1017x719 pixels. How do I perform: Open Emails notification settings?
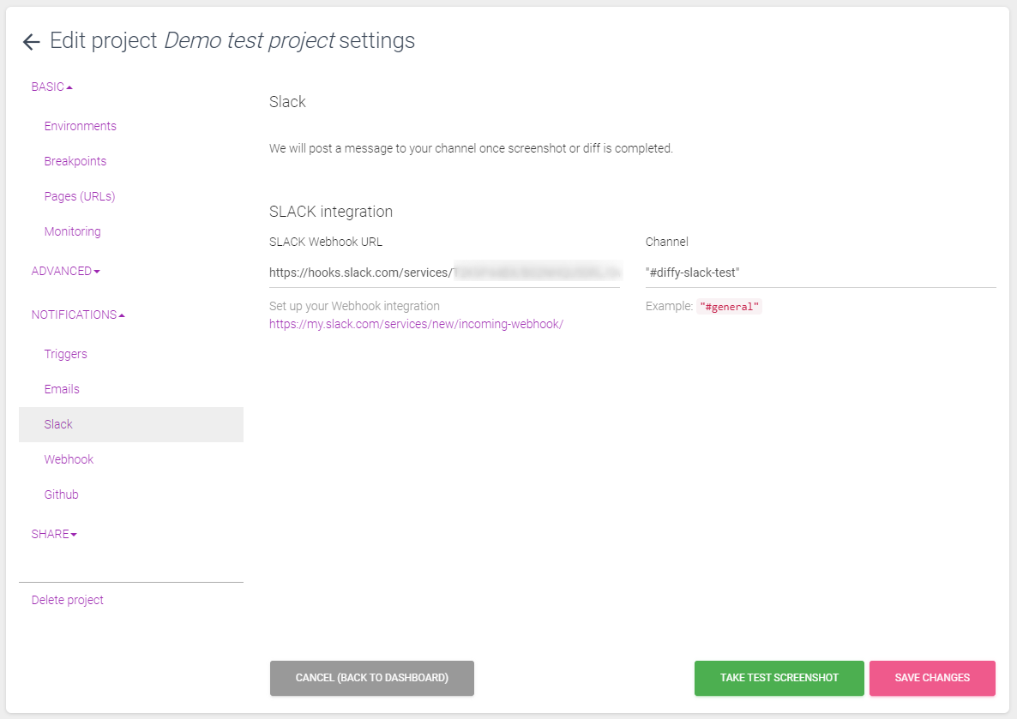62,389
